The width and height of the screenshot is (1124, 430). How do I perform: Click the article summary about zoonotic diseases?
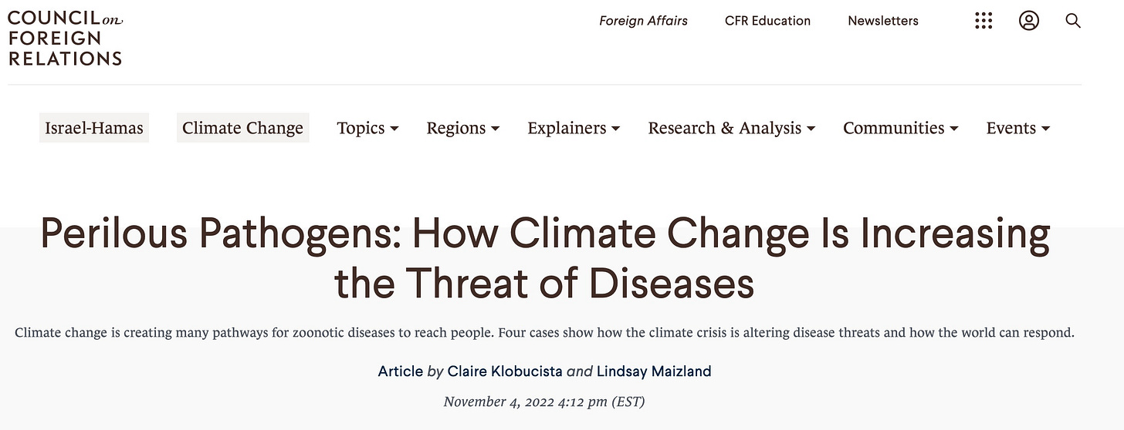[544, 334]
